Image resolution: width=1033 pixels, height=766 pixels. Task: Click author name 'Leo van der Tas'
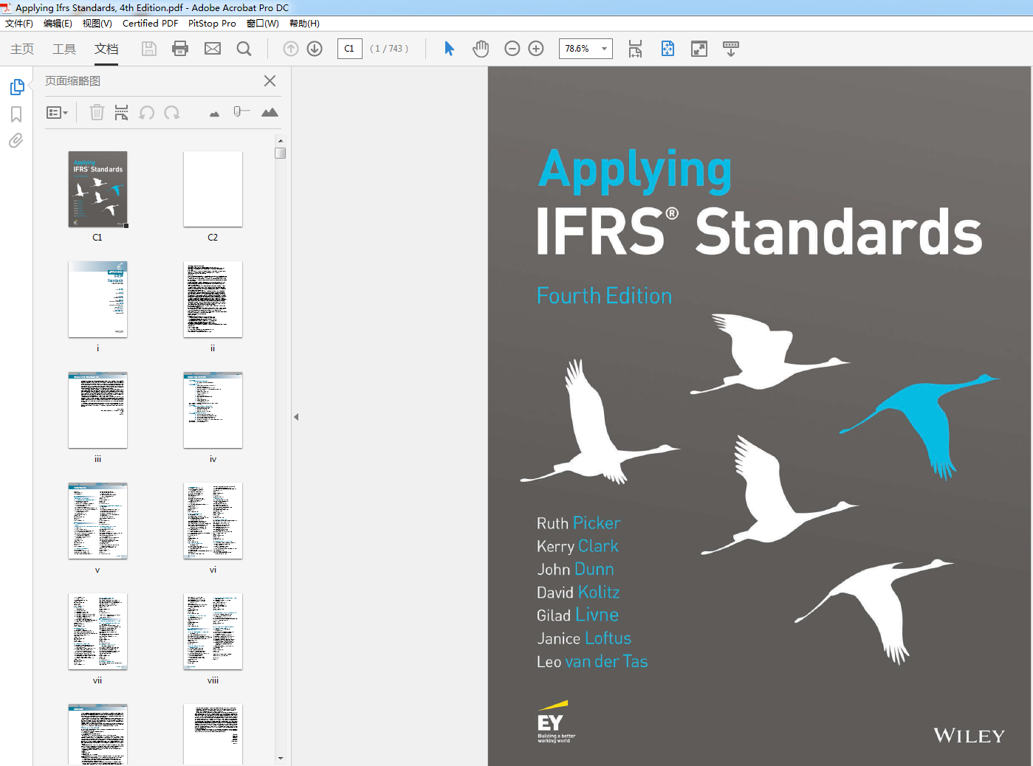coord(592,662)
